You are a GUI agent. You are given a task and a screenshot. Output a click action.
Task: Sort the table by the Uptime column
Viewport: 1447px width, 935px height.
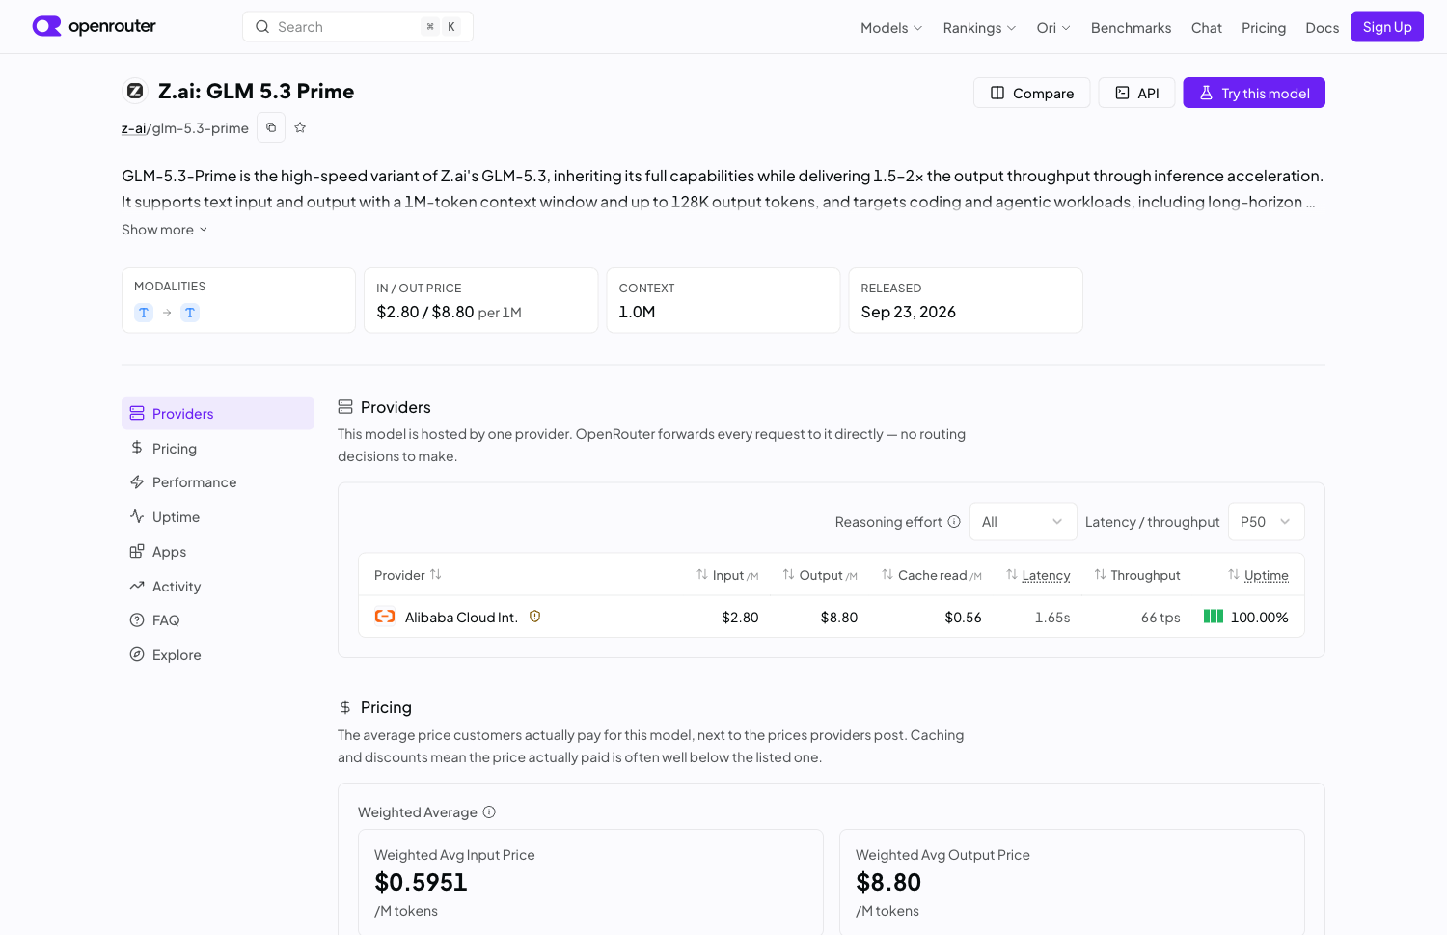pyautogui.click(x=1258, y=575)
